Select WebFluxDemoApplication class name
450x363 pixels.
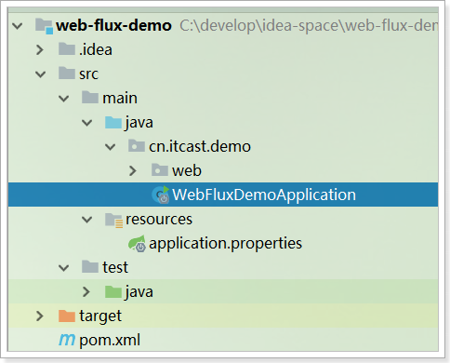264,195
